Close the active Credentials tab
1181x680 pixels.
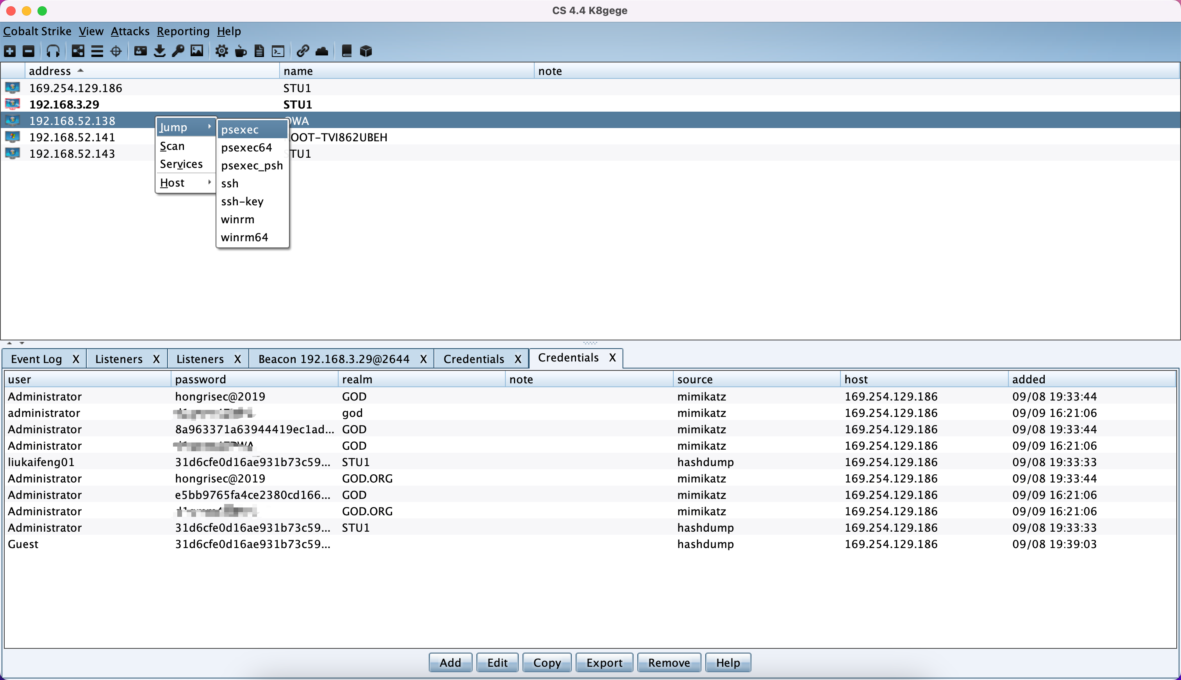[x=612, y=357]
